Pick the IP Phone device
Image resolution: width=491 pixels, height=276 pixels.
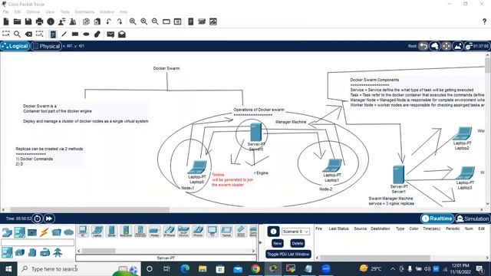click(x=169, y=232)
